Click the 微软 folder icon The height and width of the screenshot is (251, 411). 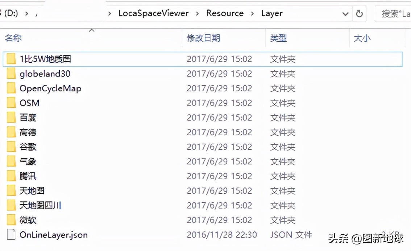point(11,220)
